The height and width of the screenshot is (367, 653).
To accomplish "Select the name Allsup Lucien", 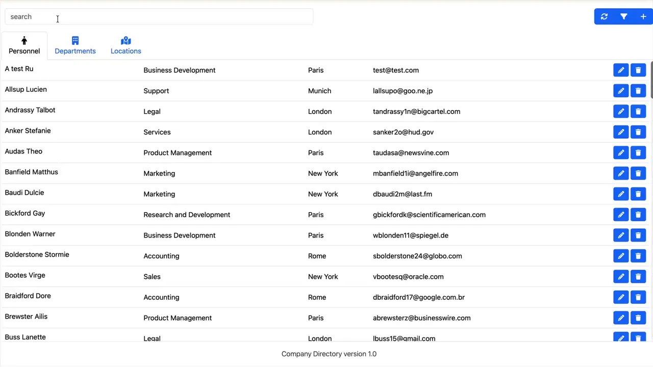I will [x=26, y=89].
